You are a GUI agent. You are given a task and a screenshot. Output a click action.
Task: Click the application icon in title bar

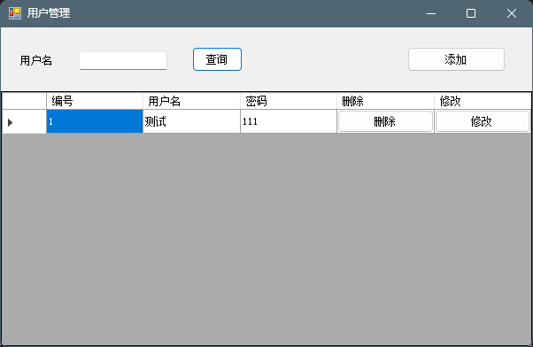click(15, 13)
